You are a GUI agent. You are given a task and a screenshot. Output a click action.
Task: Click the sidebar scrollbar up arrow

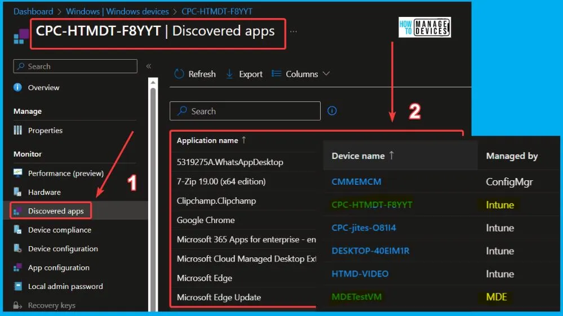[x=153, y=82]
